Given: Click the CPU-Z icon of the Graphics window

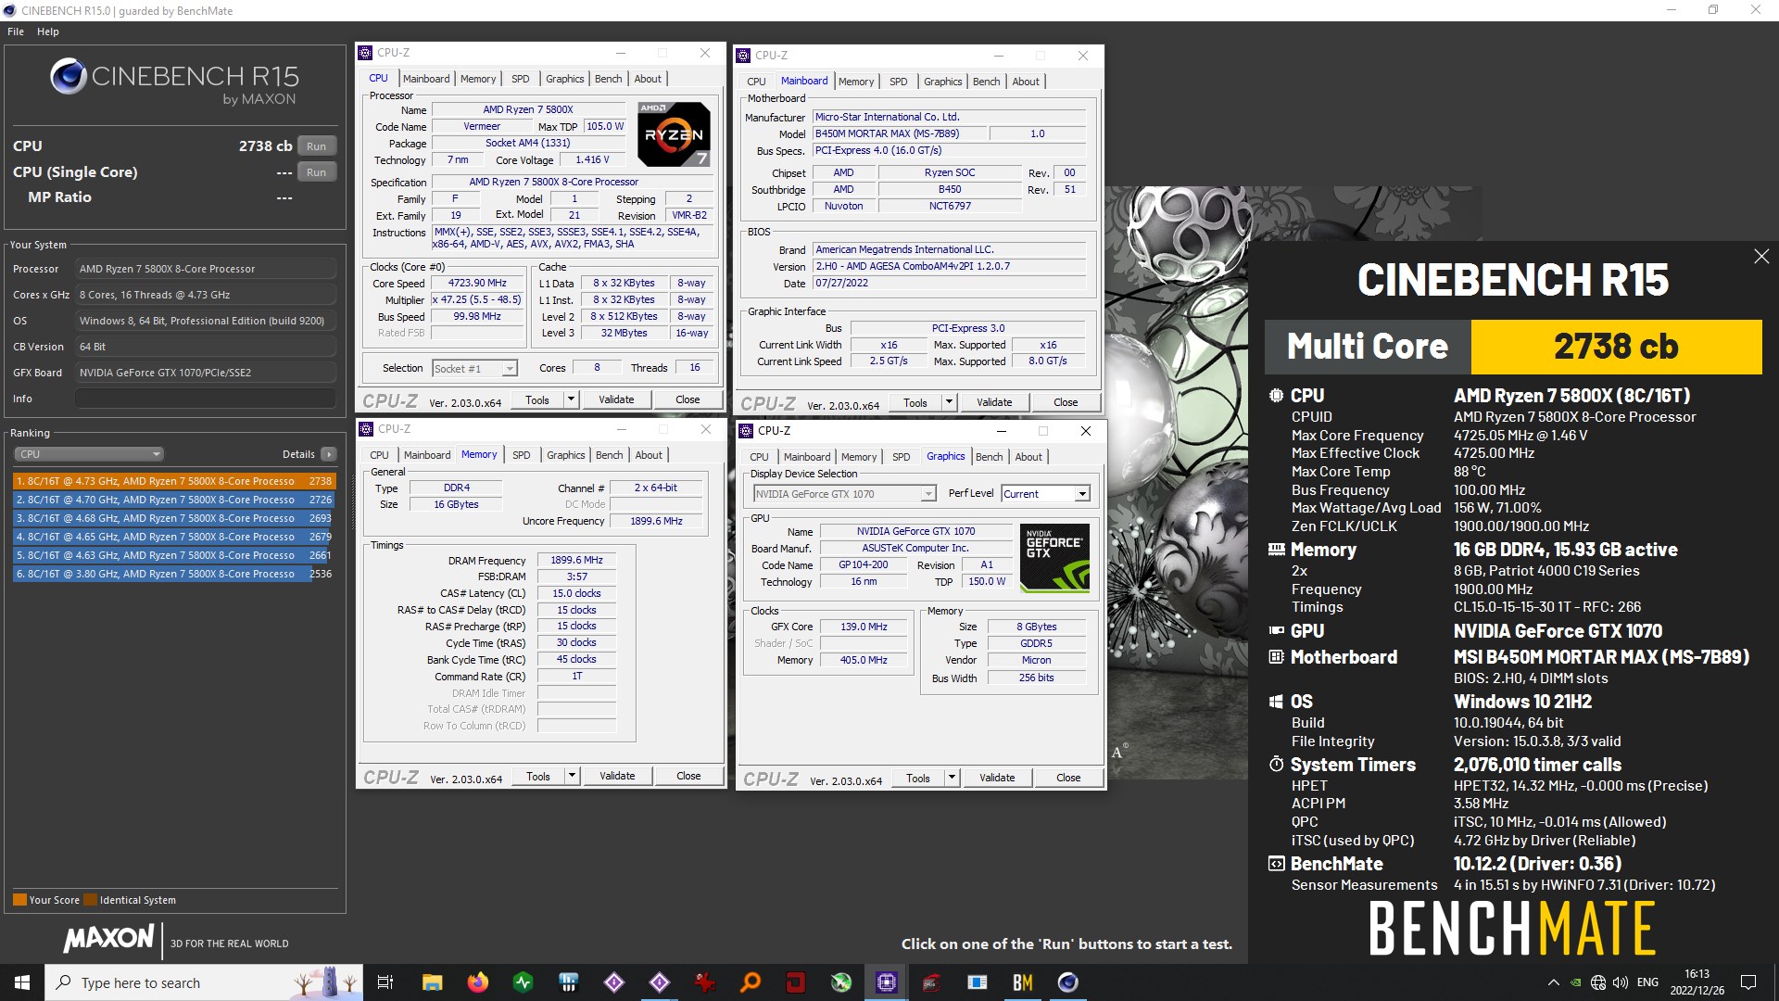Looking at the screenshot, I should (745, 431).
